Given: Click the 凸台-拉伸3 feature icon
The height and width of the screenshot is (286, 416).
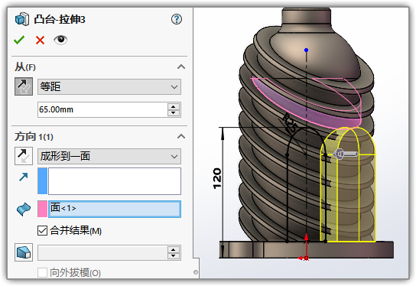Looking at the screenshot, I should pos(22,19).
